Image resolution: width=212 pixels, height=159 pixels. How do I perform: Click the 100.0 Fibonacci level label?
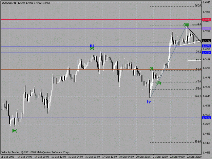(x=198, y=96)
